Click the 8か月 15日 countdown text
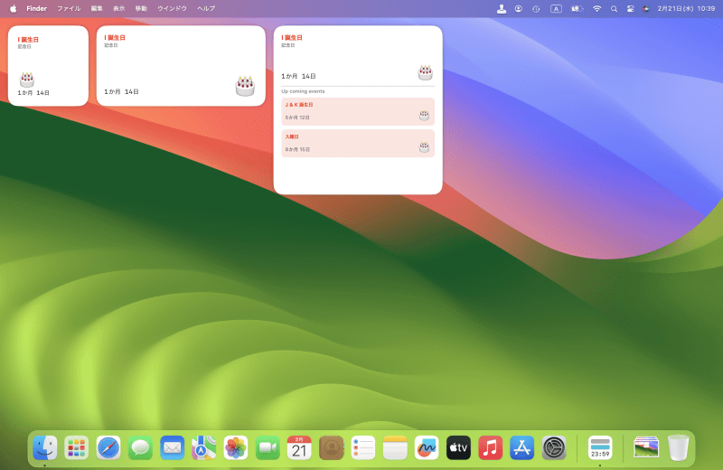The height and width of the screenshot is (470, 723). (x=297, y=149)
